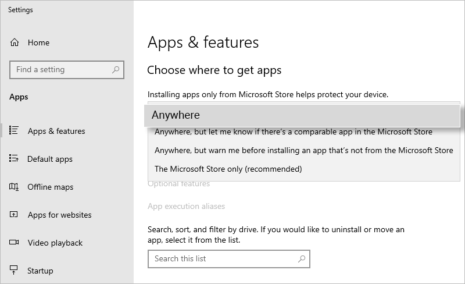Click magnifier icon in Find a setting

point(116,70)
